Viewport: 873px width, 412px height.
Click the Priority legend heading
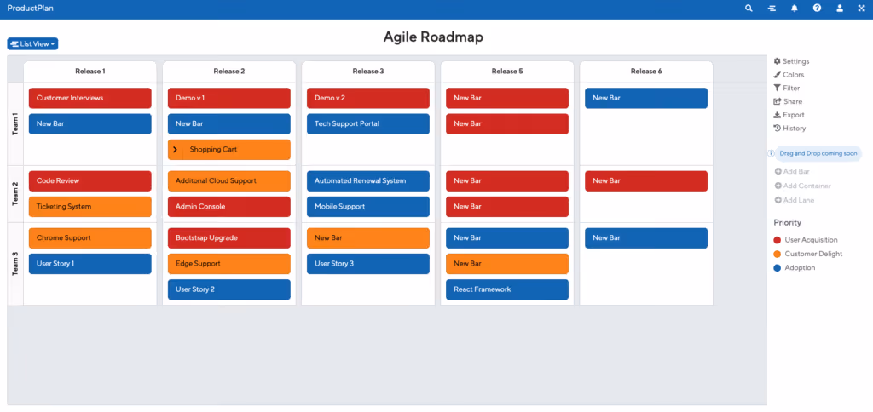[787, 223]
